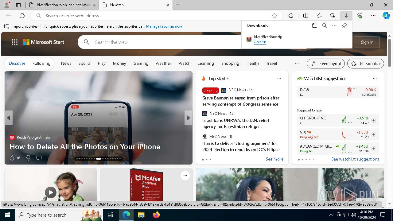Launch the Copilot sidebar icon
This screenshot has height=221, width=393.
pyautogui.click(x=386, y=16)
